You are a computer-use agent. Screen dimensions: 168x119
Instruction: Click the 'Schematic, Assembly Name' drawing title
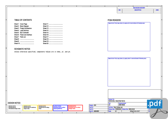point(117,101)
